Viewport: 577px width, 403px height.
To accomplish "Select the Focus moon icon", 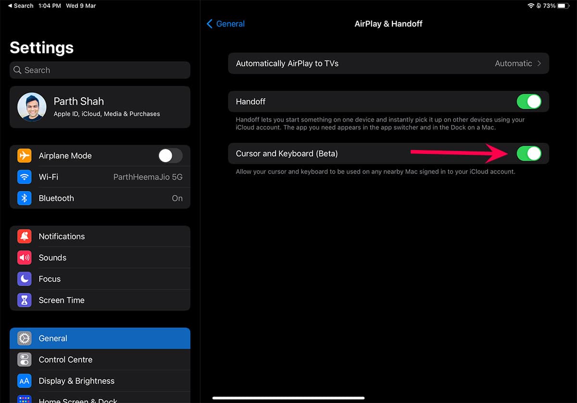I will click(x=24, y=279).
